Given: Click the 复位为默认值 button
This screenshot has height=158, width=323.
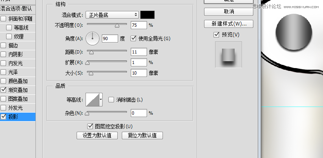Looking at the screenshot, I should pos(142,135).
